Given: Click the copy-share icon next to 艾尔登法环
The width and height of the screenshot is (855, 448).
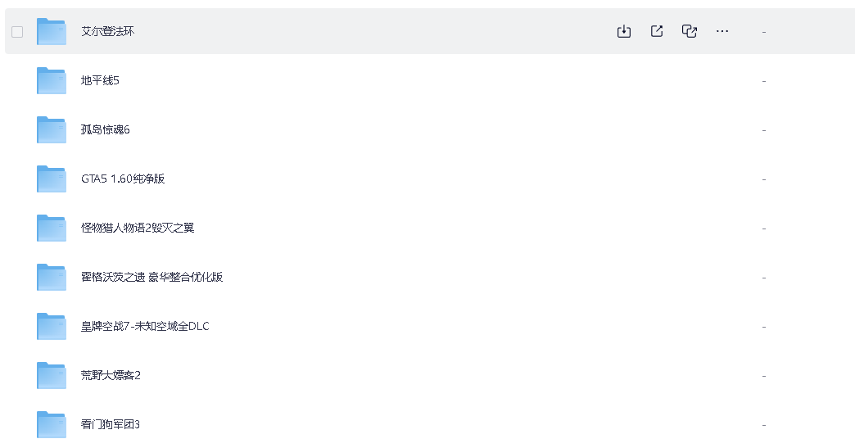Looking at the screenshot, I should coord(690,31).
